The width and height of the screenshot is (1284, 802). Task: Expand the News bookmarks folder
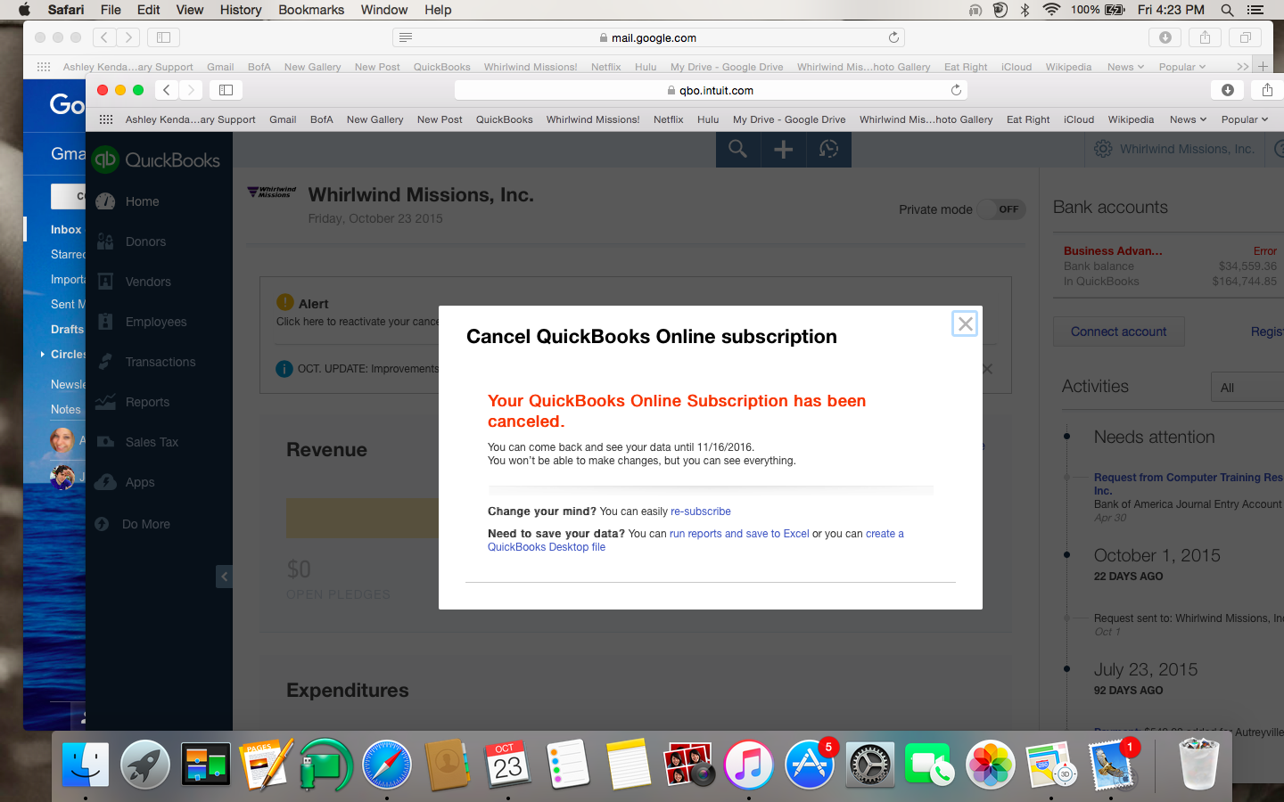coord(1188,119)
